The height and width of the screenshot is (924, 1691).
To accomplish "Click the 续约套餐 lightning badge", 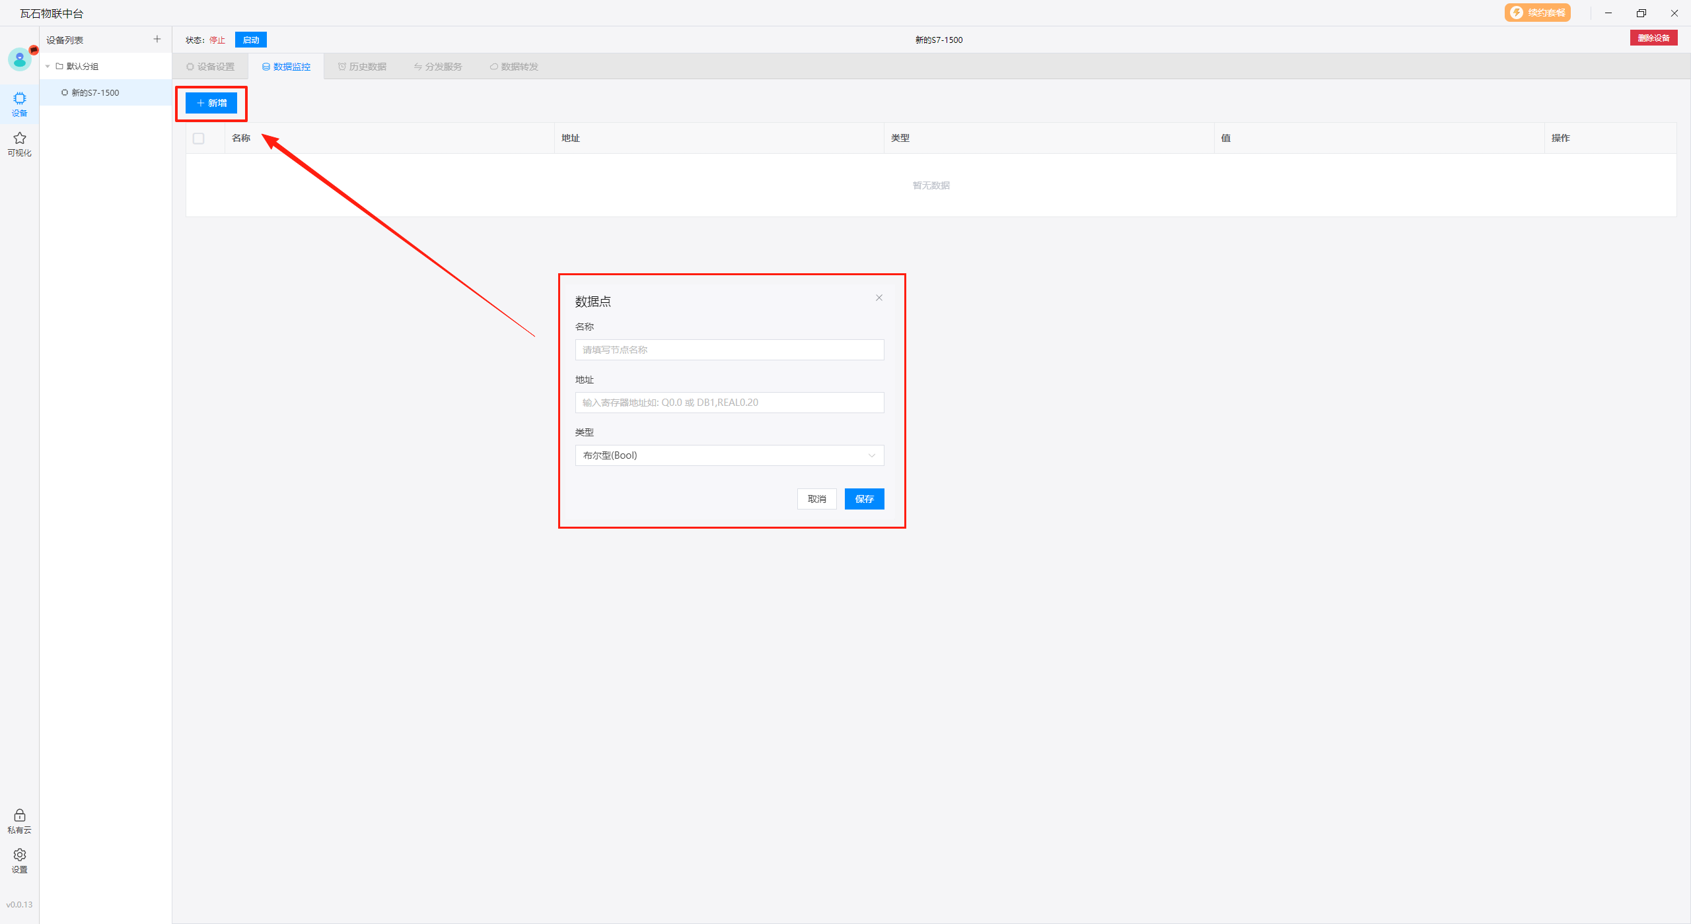I will pyautogui.click(x=1537, y=13).
